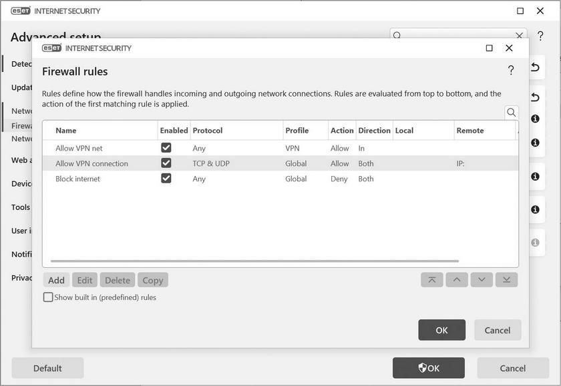Toggle the Block internet rule checkbox
Screen dimensions: 561x386
pos(166,179)
